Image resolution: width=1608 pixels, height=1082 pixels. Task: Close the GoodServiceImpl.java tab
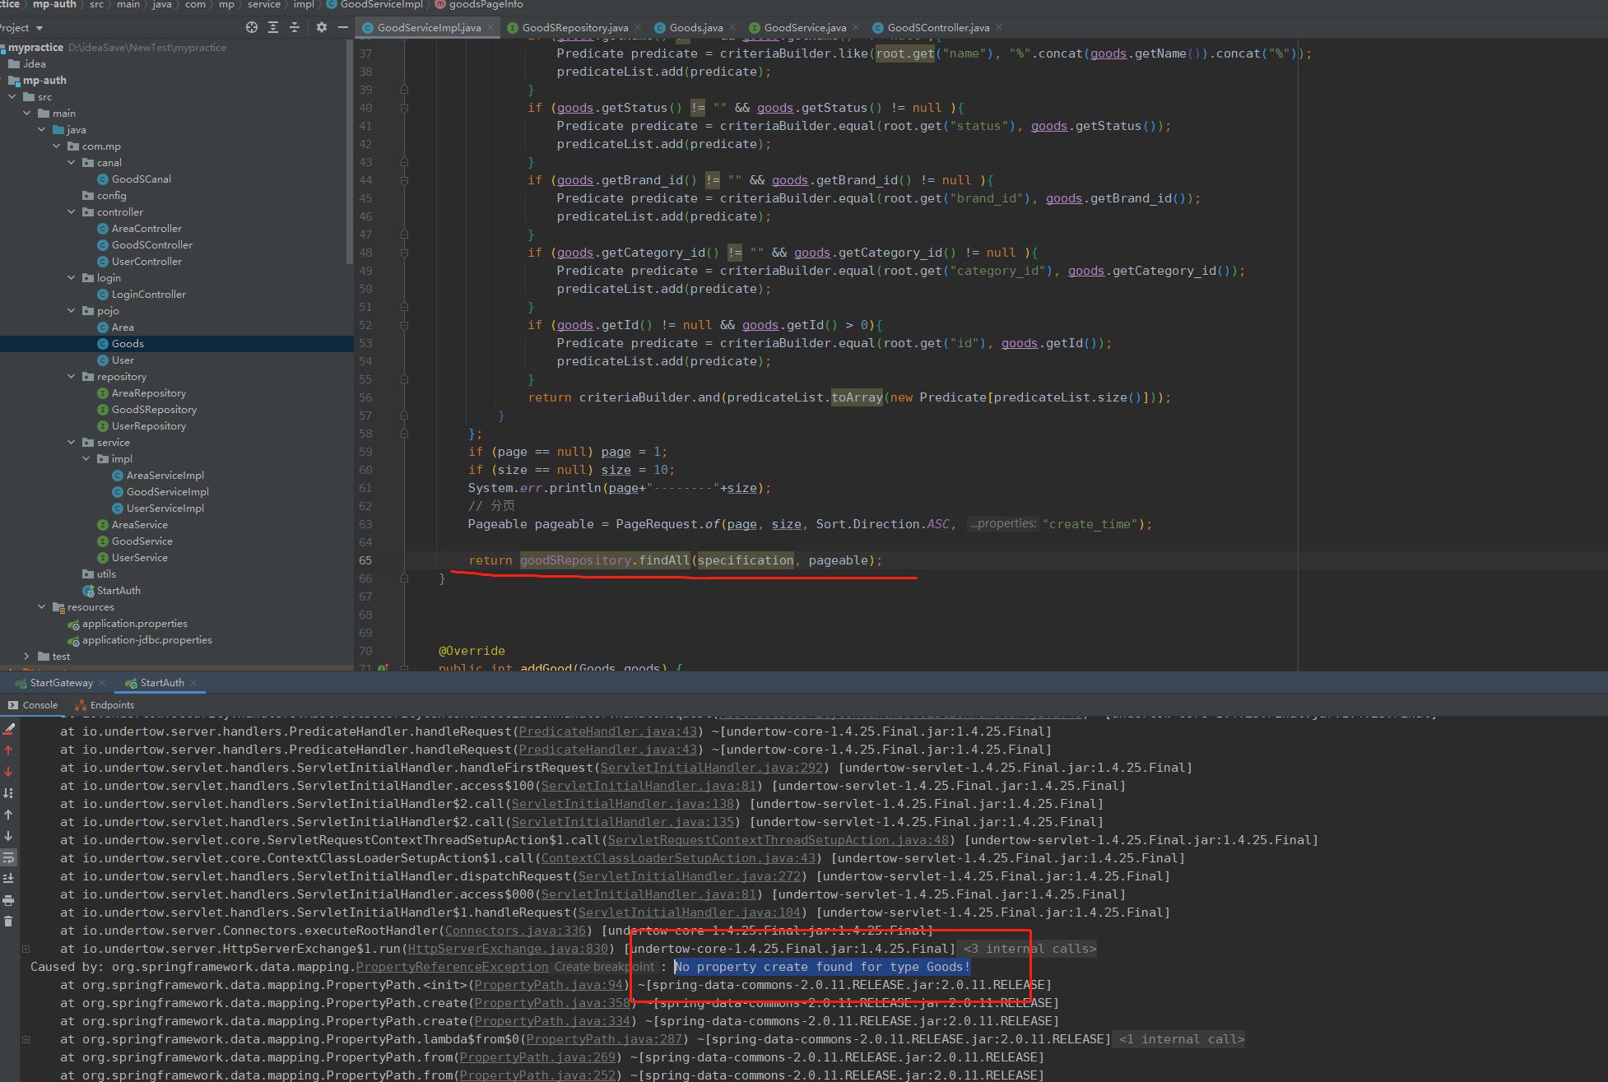[490, 27]
